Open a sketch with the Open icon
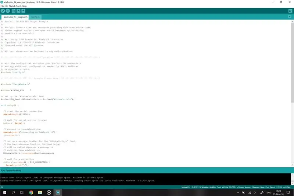This screenshot has height=196, width=294. 18,11
